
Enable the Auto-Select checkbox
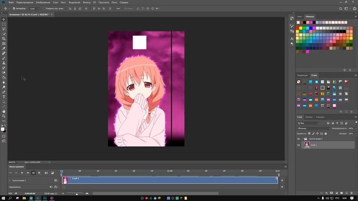pyautogui.click(x=14, y=9)
